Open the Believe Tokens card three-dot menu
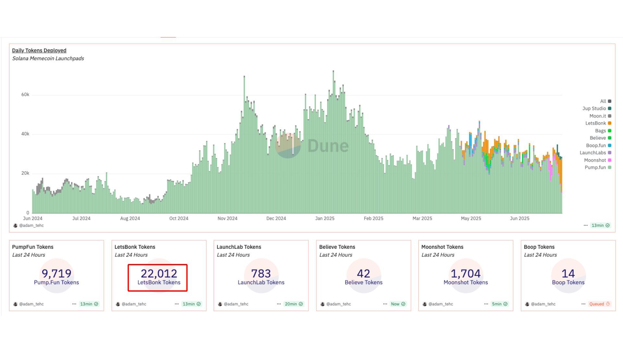 [385, 304]
